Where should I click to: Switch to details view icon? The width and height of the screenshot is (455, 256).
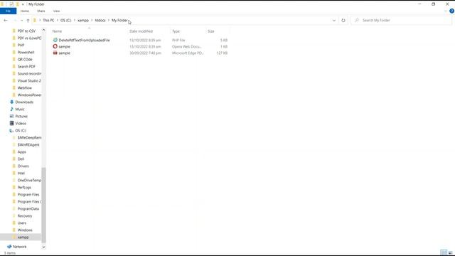[x=444, y=252]
